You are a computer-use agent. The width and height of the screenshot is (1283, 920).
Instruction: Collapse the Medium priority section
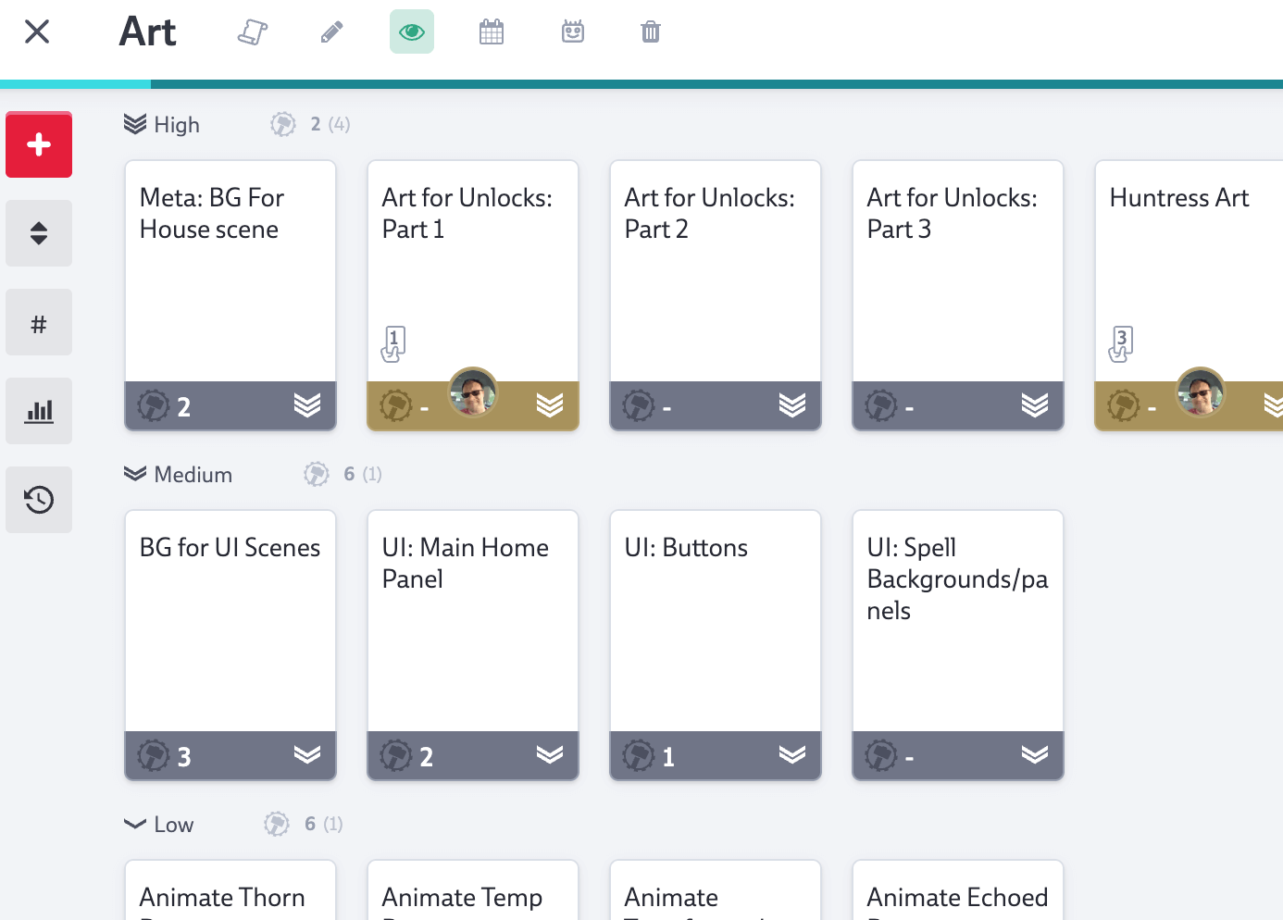click(x=133, y=473)
